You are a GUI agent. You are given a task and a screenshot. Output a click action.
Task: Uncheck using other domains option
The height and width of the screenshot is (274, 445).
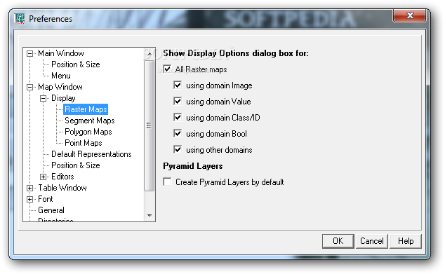click(178, 149)
